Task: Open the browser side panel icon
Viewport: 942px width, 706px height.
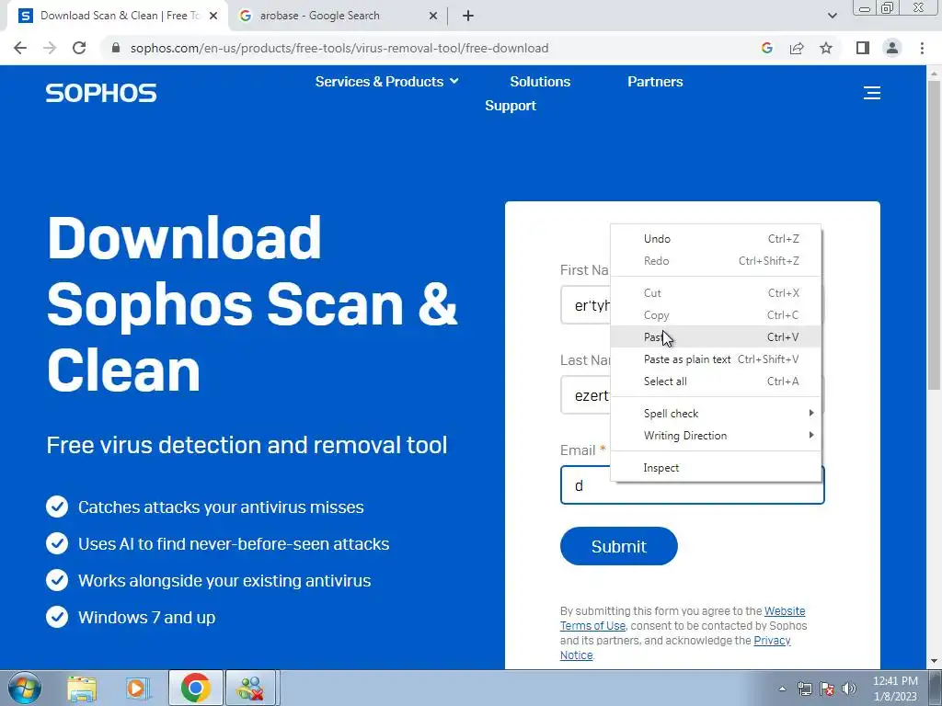Action: pyautogui.click(x=863, y=48)
